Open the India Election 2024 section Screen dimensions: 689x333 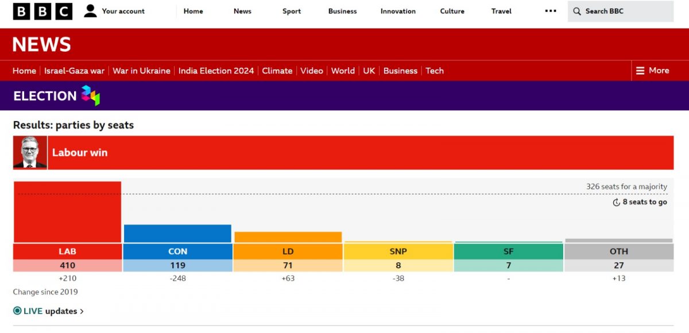point(216,71)
